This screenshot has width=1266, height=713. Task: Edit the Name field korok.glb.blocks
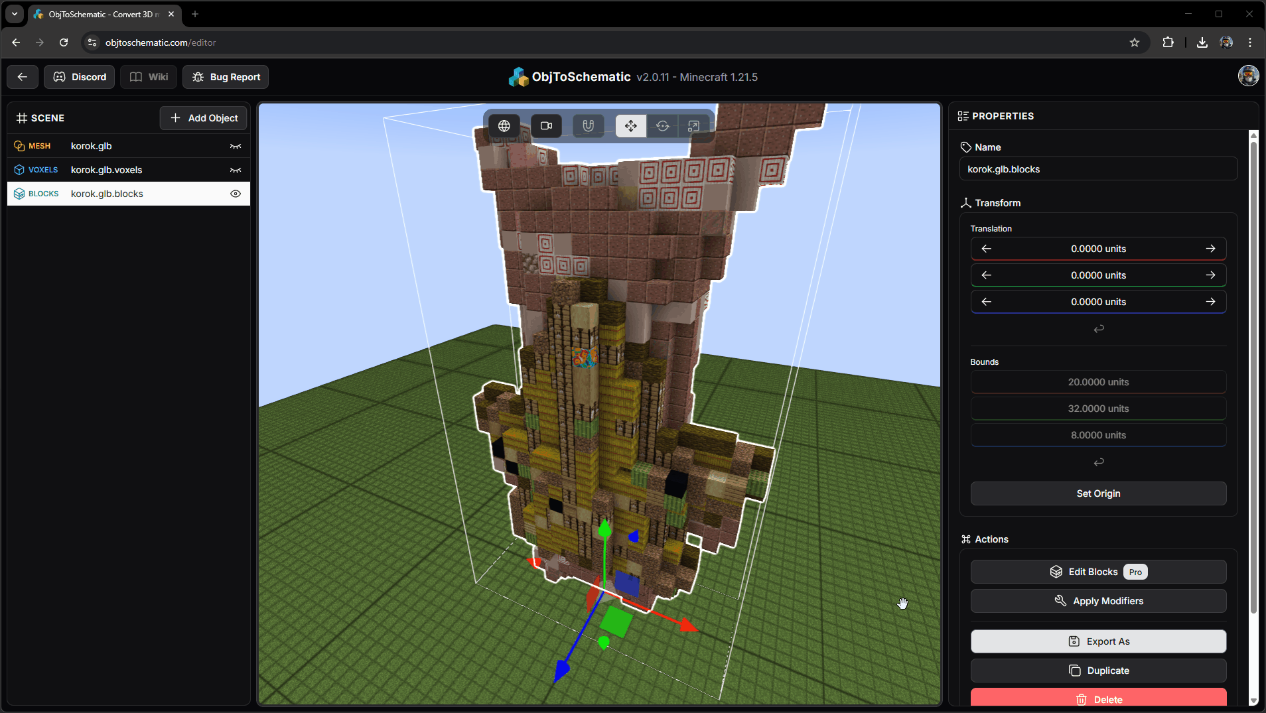(x=1098, y=169)
